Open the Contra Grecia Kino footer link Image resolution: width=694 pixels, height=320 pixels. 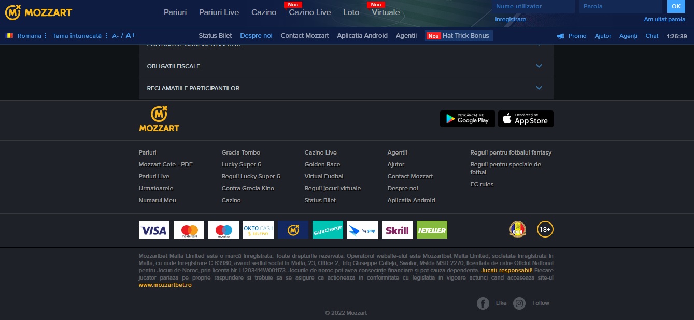pyautogui.click(x=248, y=188)
